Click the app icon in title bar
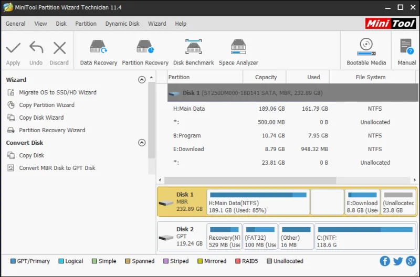The width and height of the screenshot is (420, 277). (8, 7)
